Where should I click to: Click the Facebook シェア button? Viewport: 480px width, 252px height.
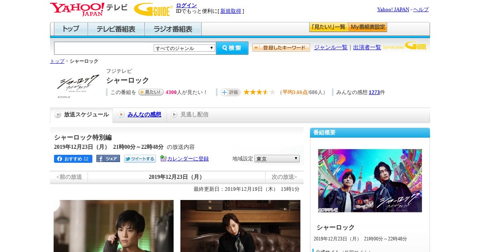[x=108, y=158]
